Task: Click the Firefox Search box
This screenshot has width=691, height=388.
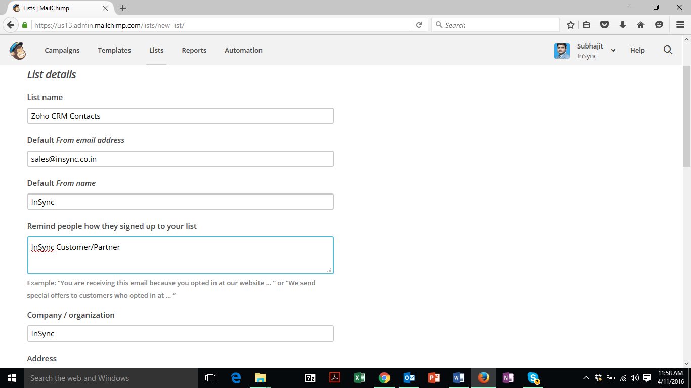Action: pyautogui.click(x=496, y=25)
